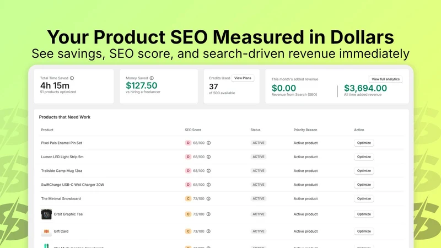Optimize Orbit Graphic Tee

(x=364, y=214)
